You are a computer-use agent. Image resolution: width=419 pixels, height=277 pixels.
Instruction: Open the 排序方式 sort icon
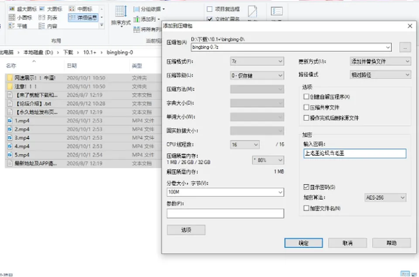coord(121,11)
